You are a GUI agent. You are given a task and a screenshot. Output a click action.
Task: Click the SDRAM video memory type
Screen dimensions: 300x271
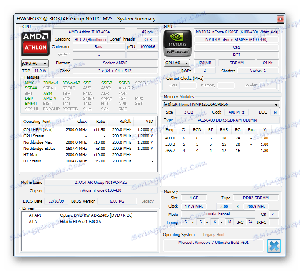click(237, 63)
